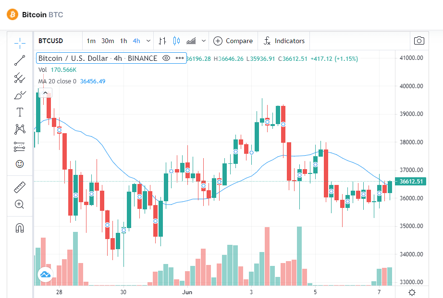Open the timeframe dropdown chevron

[148, 41]
